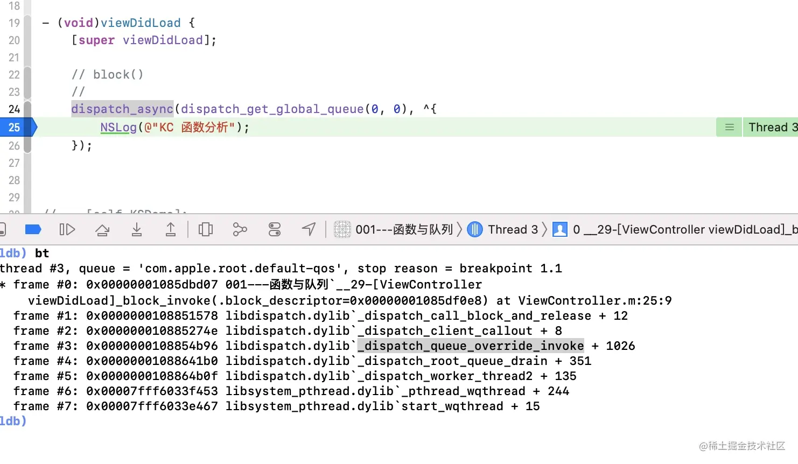798x464 pixels.
Task: Click the Step Into icon
Action: click(x=136, y=229)
